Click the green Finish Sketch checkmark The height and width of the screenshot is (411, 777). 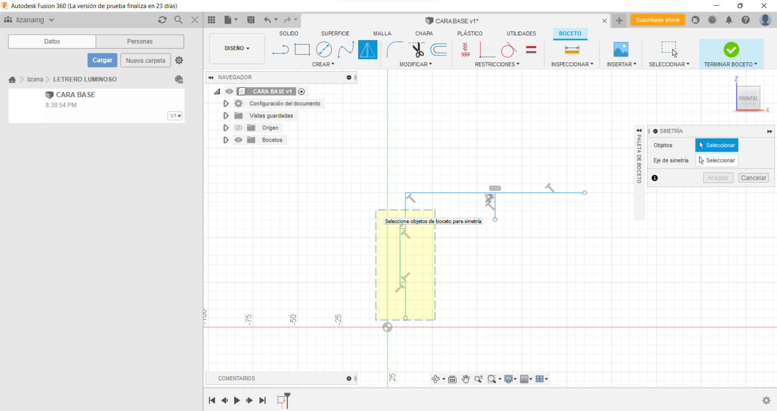pyautogui.click(x=731, y=50)
